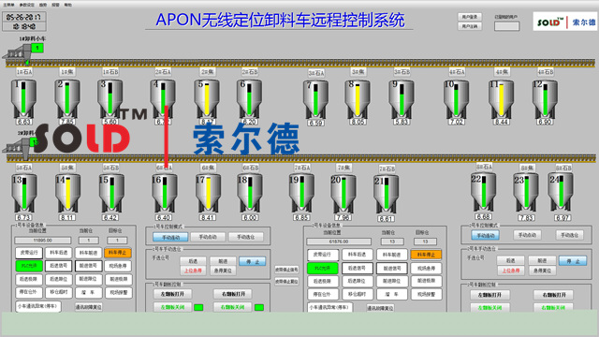Select silo number 17 icon
Image resolution: width=599 pixels, height=337 pixels.
point(208,194)
